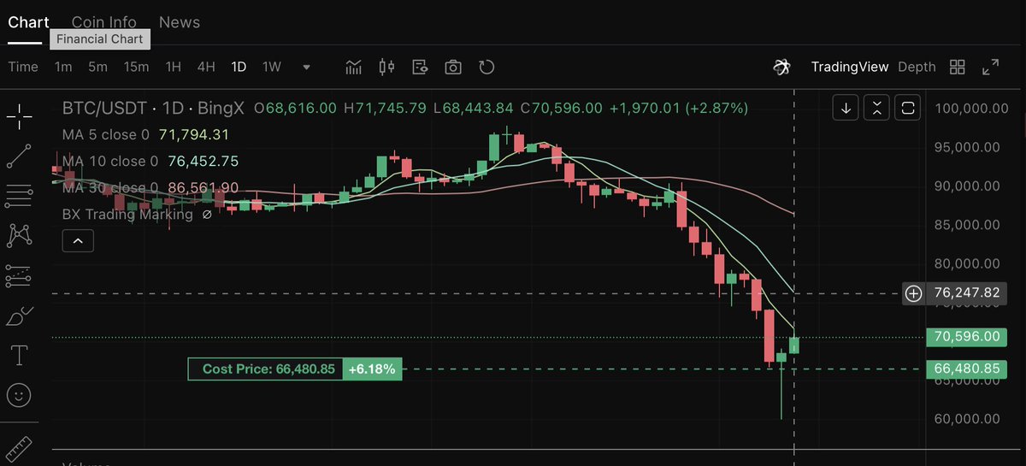Viewport: 1026px width, 466px height.
Task: Open the Coin Info tab
Action: (103, 22)
